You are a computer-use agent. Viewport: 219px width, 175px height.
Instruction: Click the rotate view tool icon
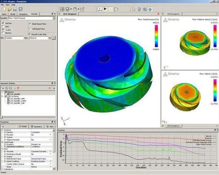[x=139, y=9]
